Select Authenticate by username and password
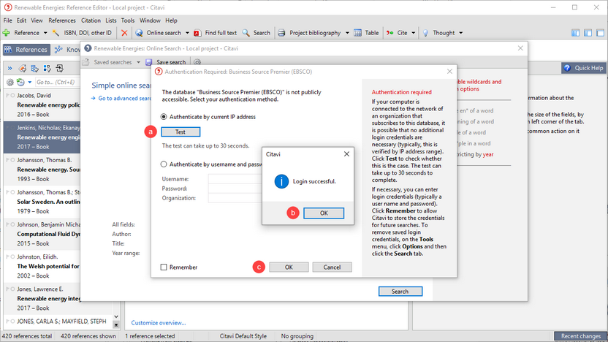Screen dimensions: 608x342 [164, 164]
